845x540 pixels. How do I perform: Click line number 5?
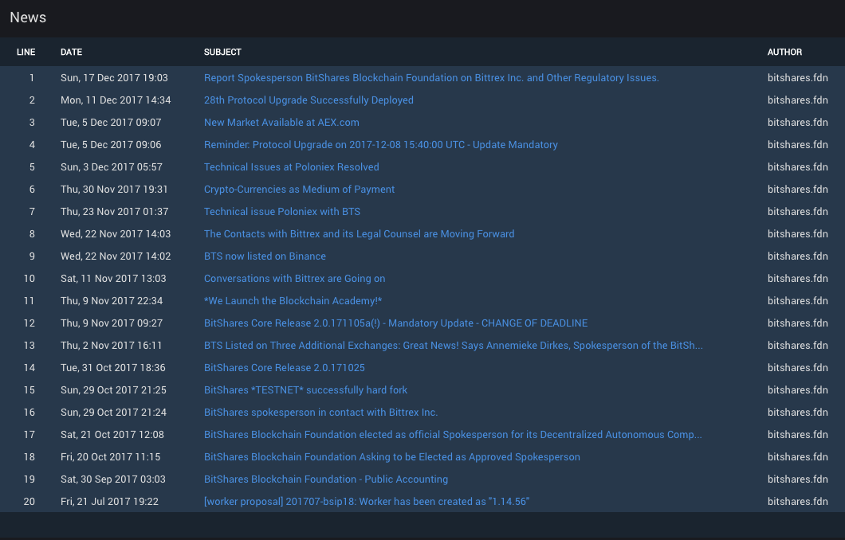coord(32,167)
